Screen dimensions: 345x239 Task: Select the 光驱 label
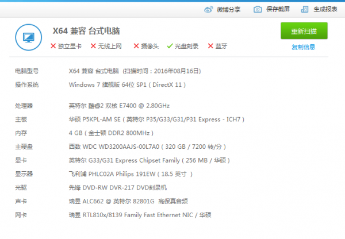(21, 187)
